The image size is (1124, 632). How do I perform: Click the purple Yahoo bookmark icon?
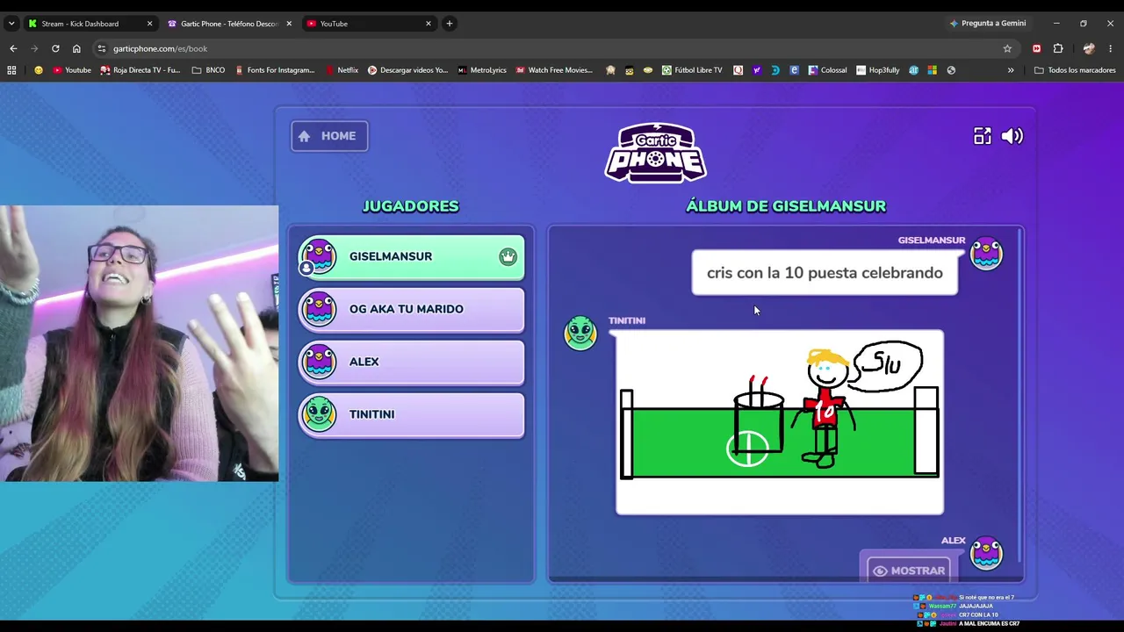pyautogui.click(x=756, y=70)
